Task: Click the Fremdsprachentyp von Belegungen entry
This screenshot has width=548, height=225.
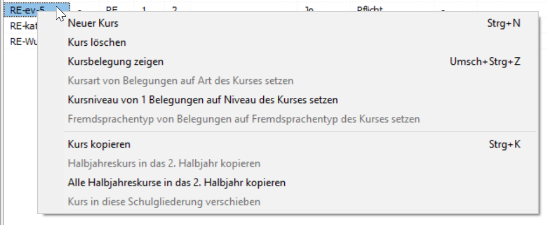Action: click(243, 119)
